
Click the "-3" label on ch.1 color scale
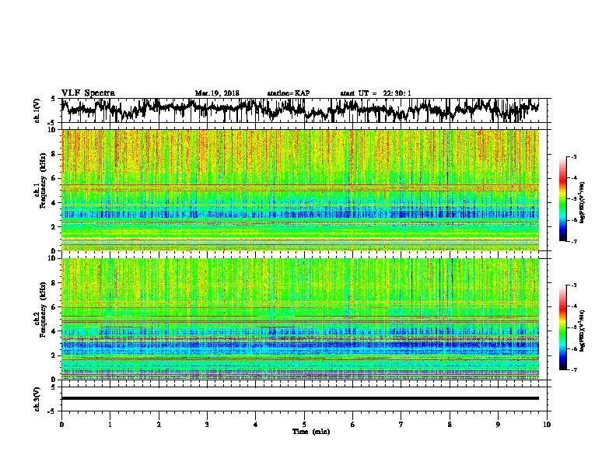pos(573,156)
